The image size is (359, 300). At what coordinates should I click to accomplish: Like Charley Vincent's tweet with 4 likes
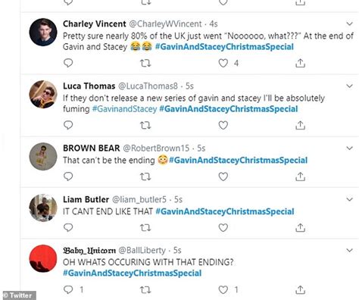point(223,63)
